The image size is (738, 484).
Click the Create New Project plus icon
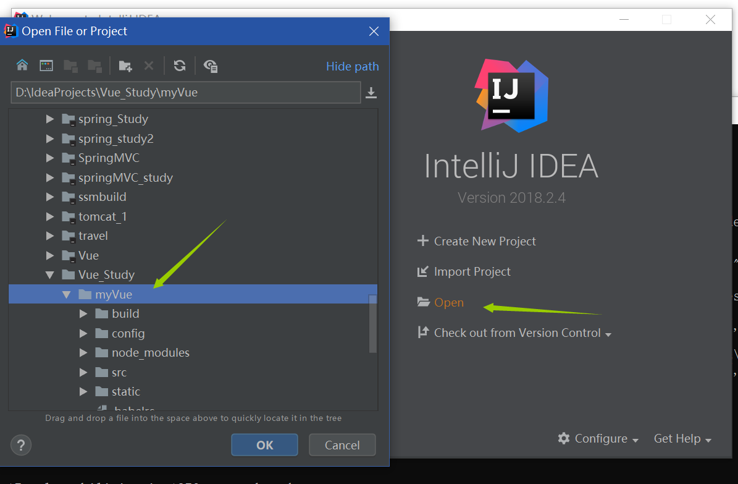(x=422, y=241)
